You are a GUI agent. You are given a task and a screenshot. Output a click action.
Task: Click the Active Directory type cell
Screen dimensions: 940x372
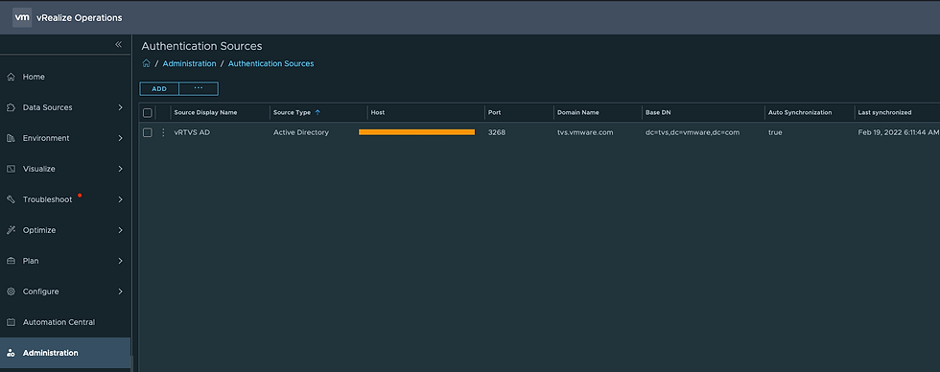[x=301, y=132]
